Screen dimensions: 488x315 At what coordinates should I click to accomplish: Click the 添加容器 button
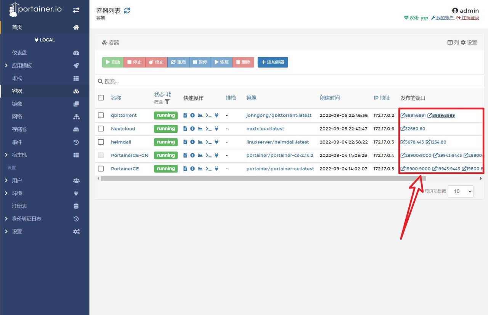coord(273,62)
